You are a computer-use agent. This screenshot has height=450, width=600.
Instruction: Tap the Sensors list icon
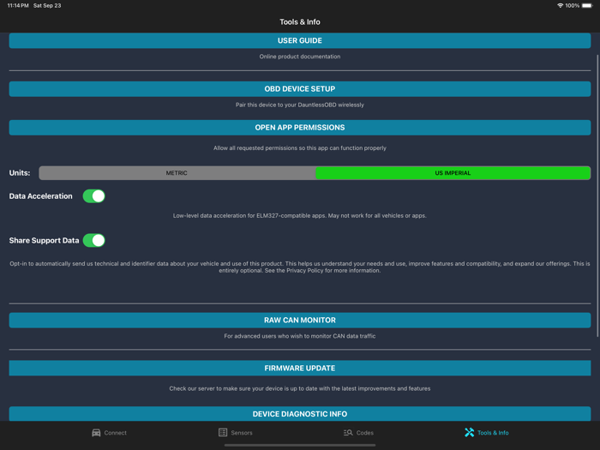tap(223, 432)
